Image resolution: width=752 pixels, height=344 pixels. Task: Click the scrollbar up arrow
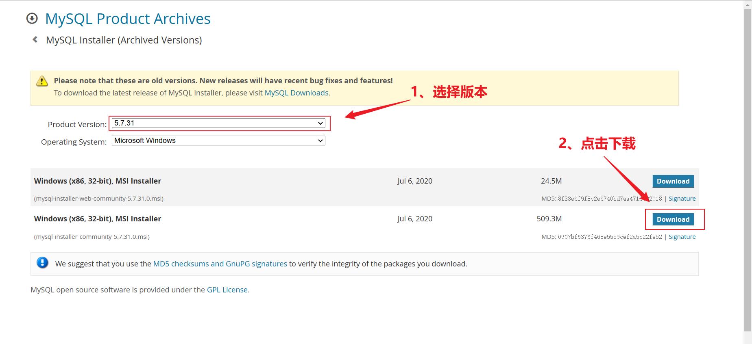pyautogui.click(x=748, y=4)
